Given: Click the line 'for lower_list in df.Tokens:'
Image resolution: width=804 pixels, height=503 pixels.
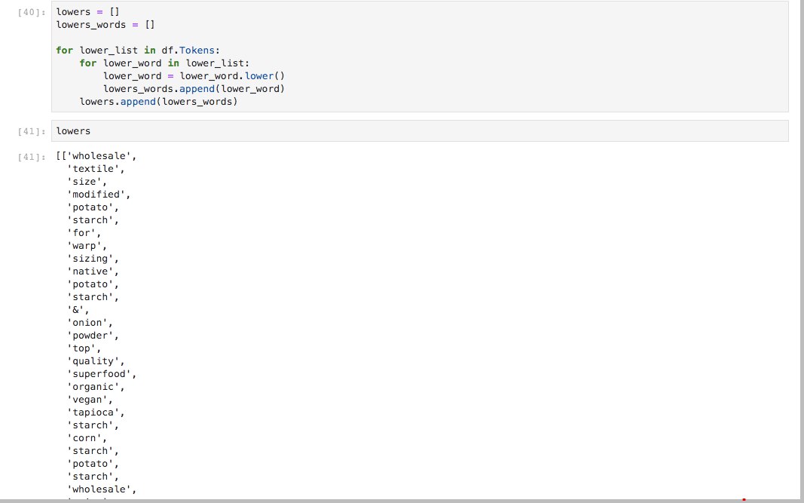Looking at the screenshot, I should pyautogui.click(x=138, y=51).
